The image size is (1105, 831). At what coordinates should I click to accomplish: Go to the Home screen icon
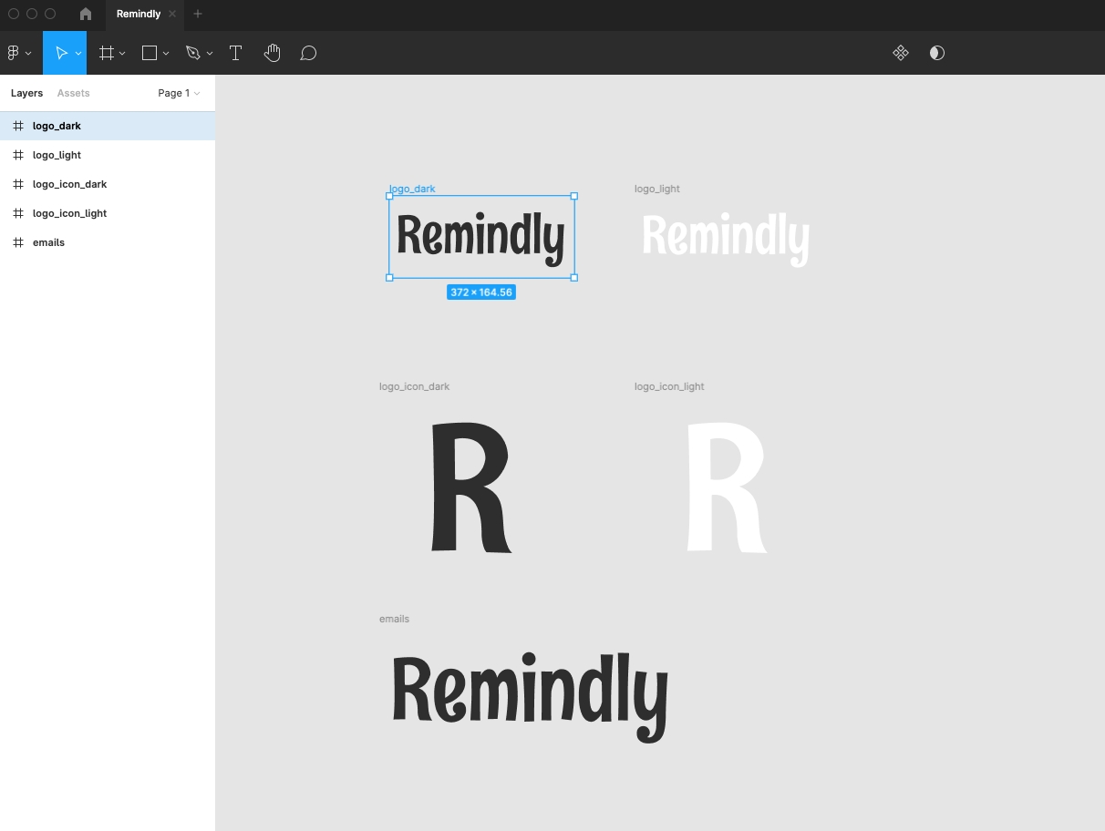pyautogui.click(x=86, y=14)
